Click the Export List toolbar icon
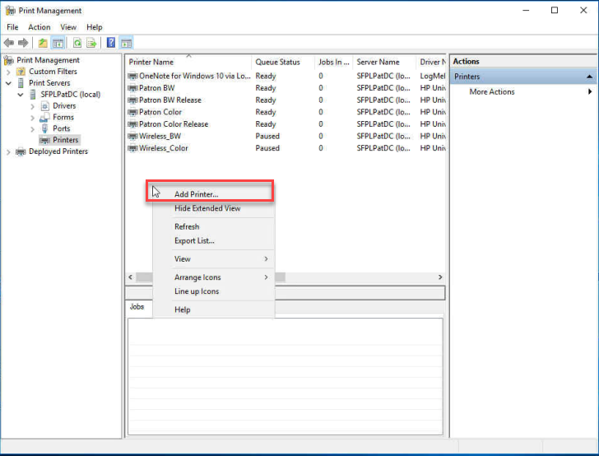Screen dimensions: 599x456 click(91, 43)
